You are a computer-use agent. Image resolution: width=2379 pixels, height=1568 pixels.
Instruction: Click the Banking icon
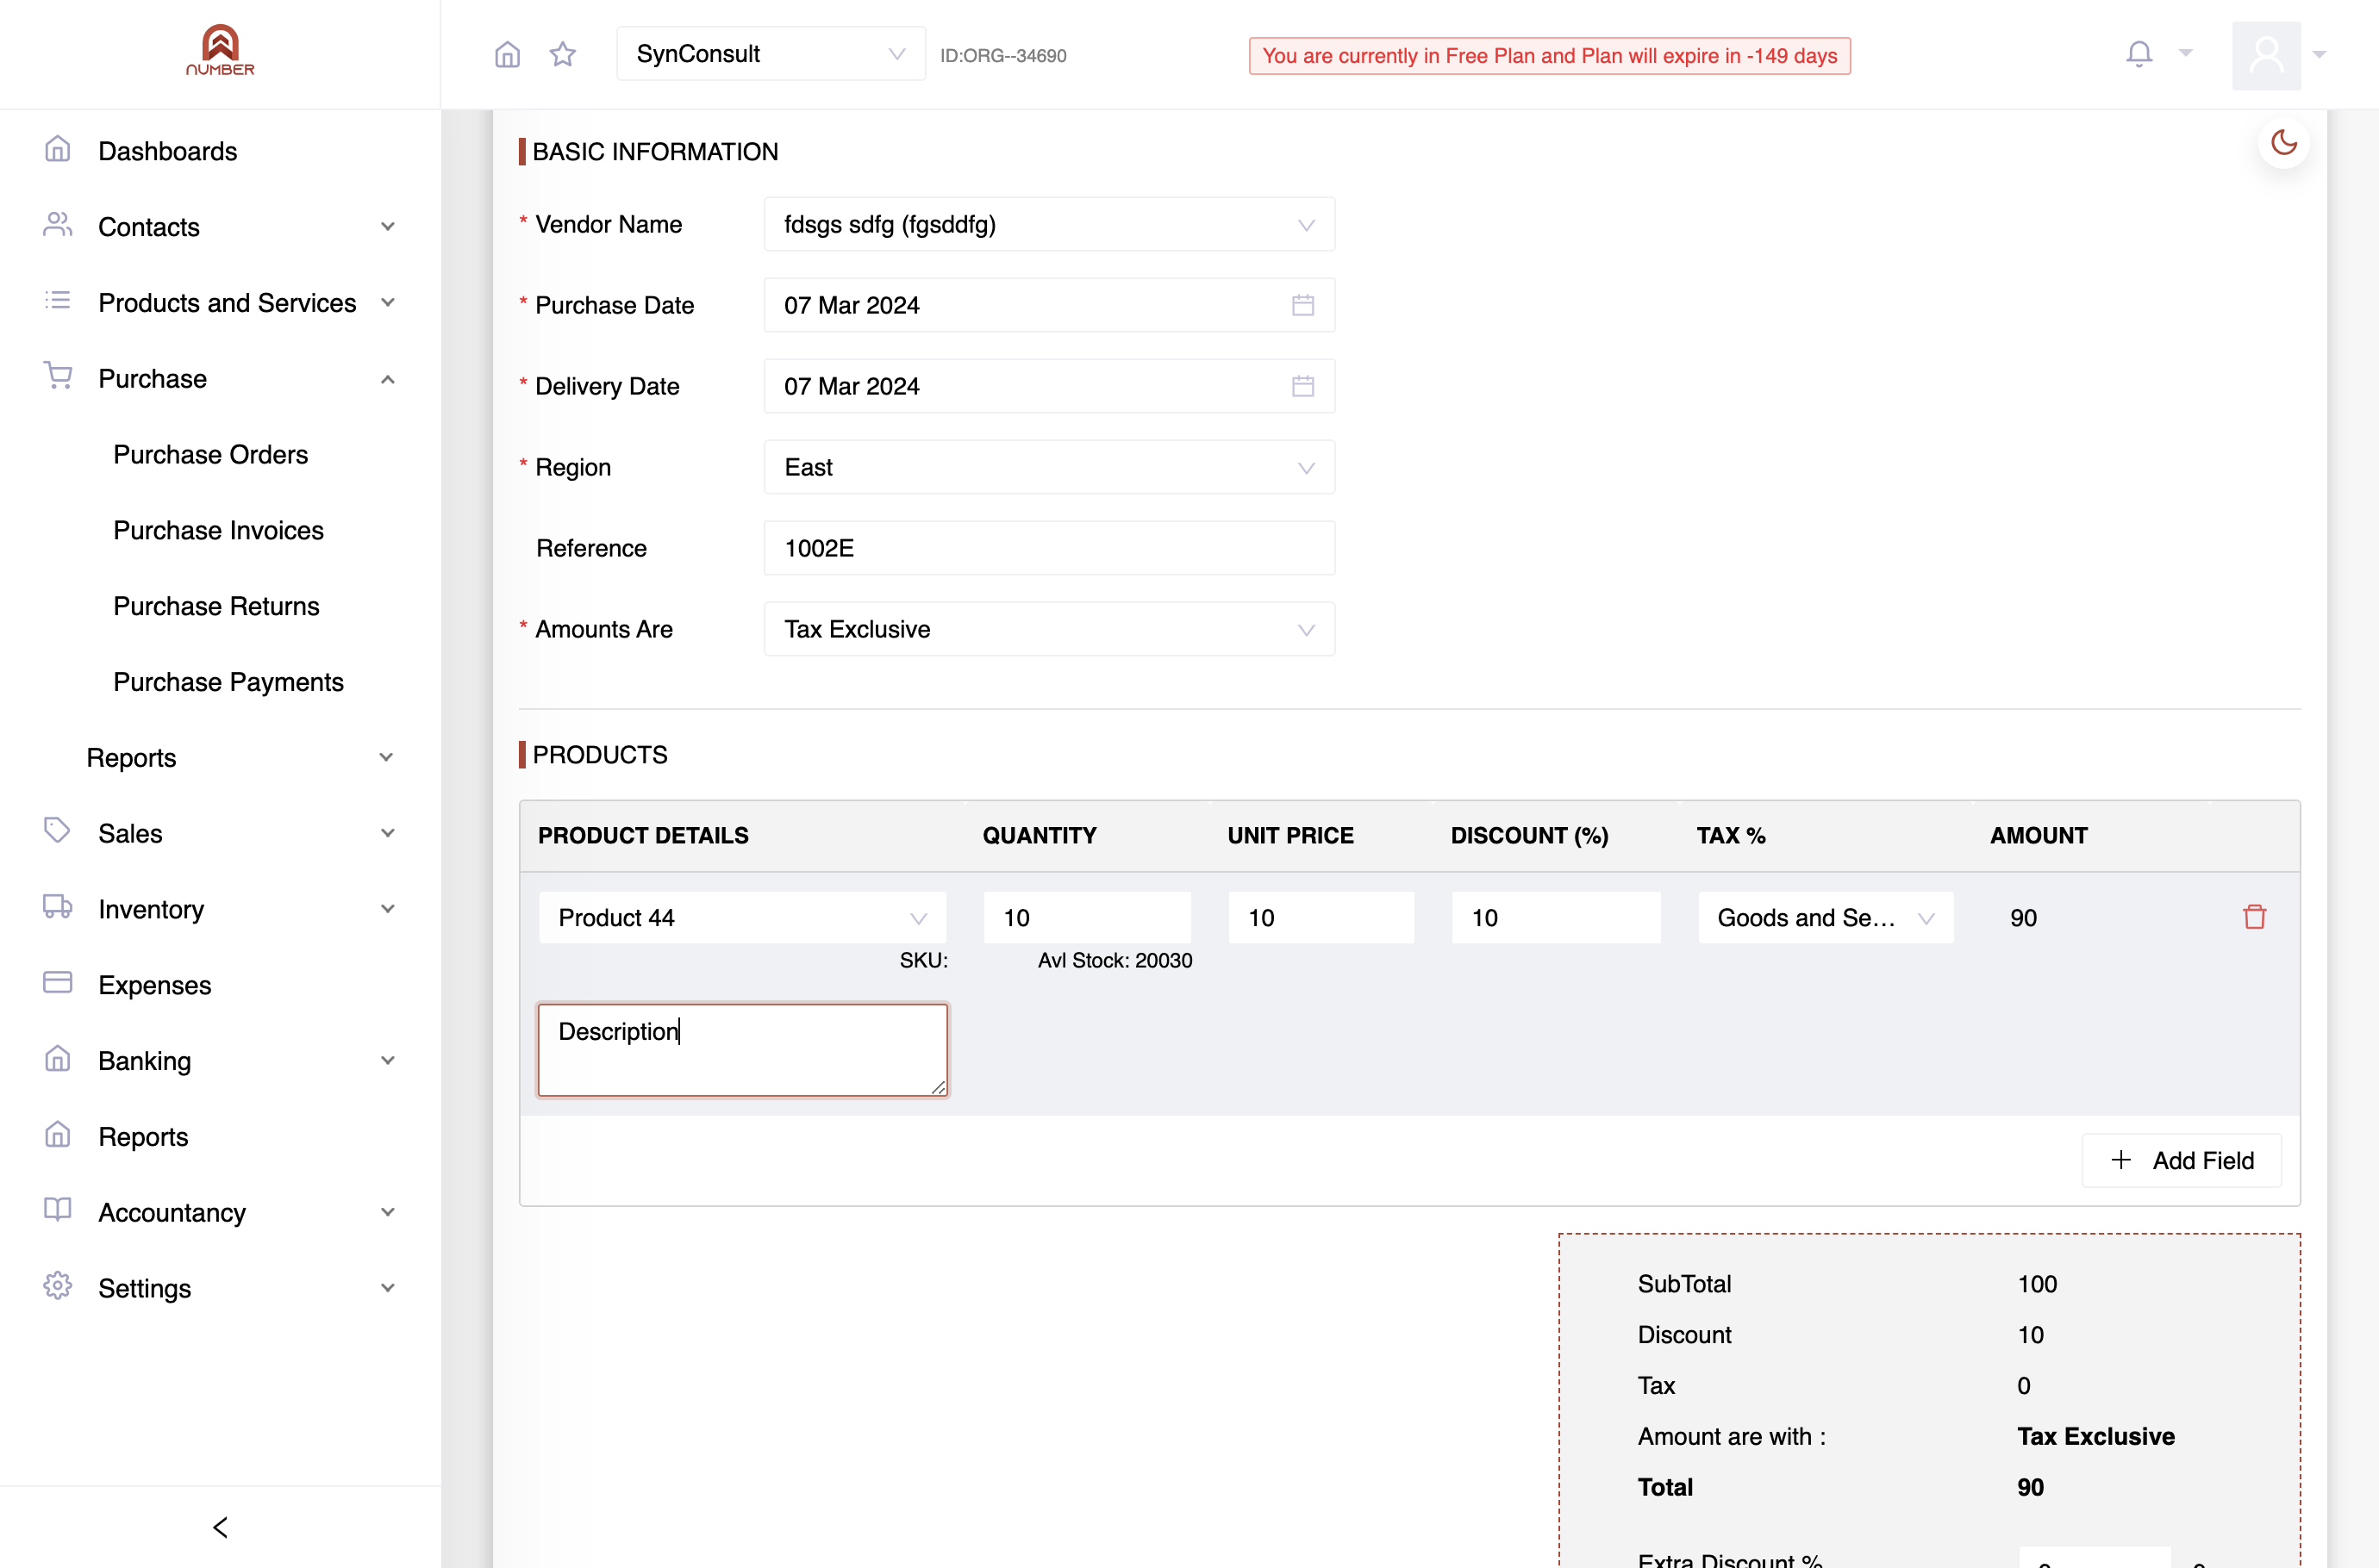tap(58, 1059)
